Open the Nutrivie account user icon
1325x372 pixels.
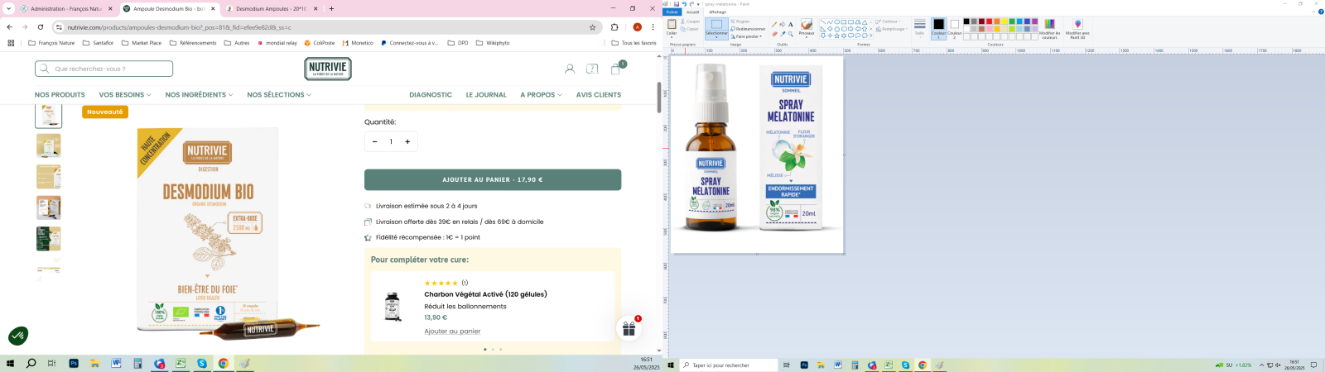click(x=570, y=69)
